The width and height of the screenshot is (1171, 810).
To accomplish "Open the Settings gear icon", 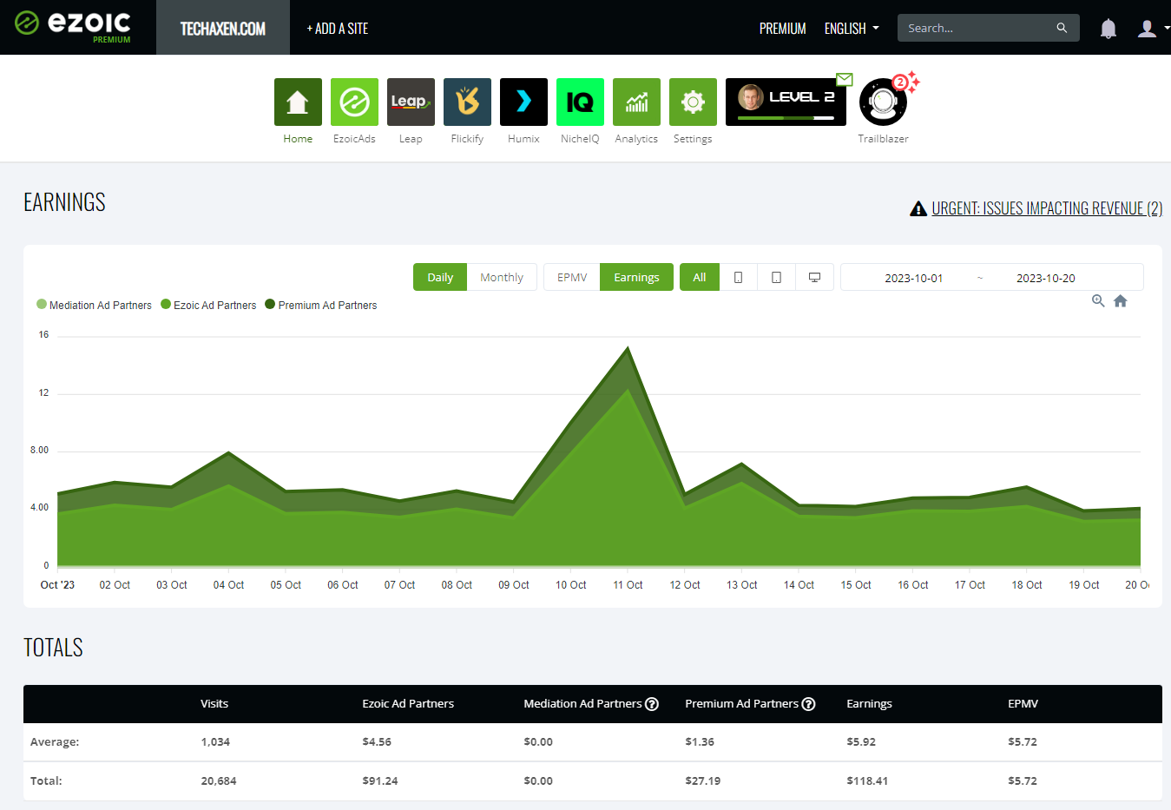I will click(693, 102).
